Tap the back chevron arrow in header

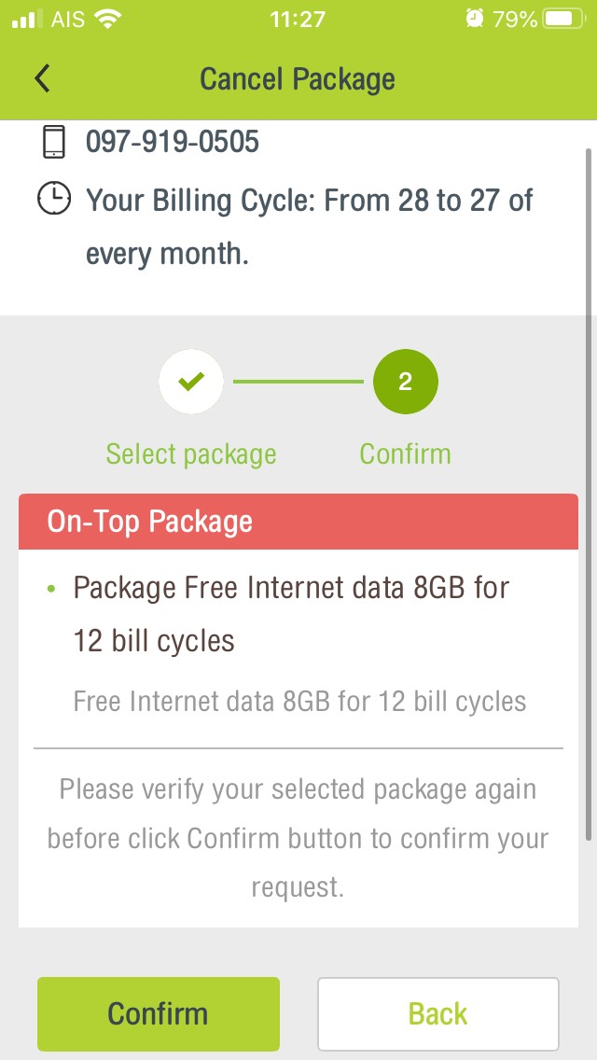pyautogui.click(x=42, y=78)
